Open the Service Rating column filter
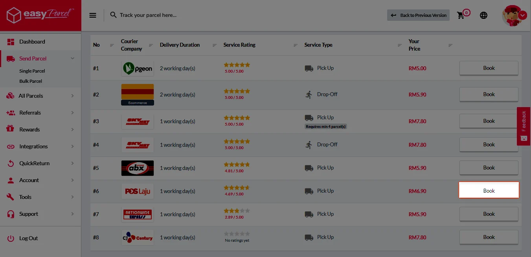Image resolution: width=531 pixels, height=257 pixels. pos(296,45)
